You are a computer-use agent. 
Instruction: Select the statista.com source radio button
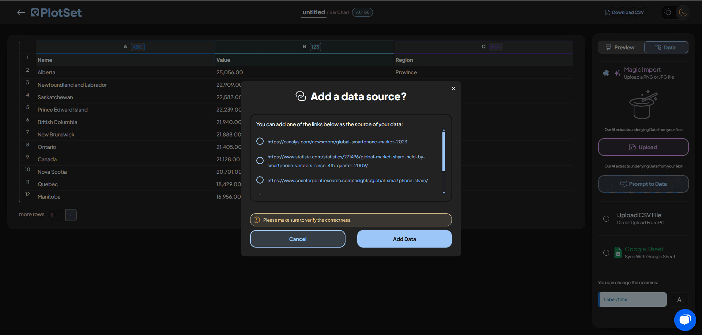coord(260,161)
